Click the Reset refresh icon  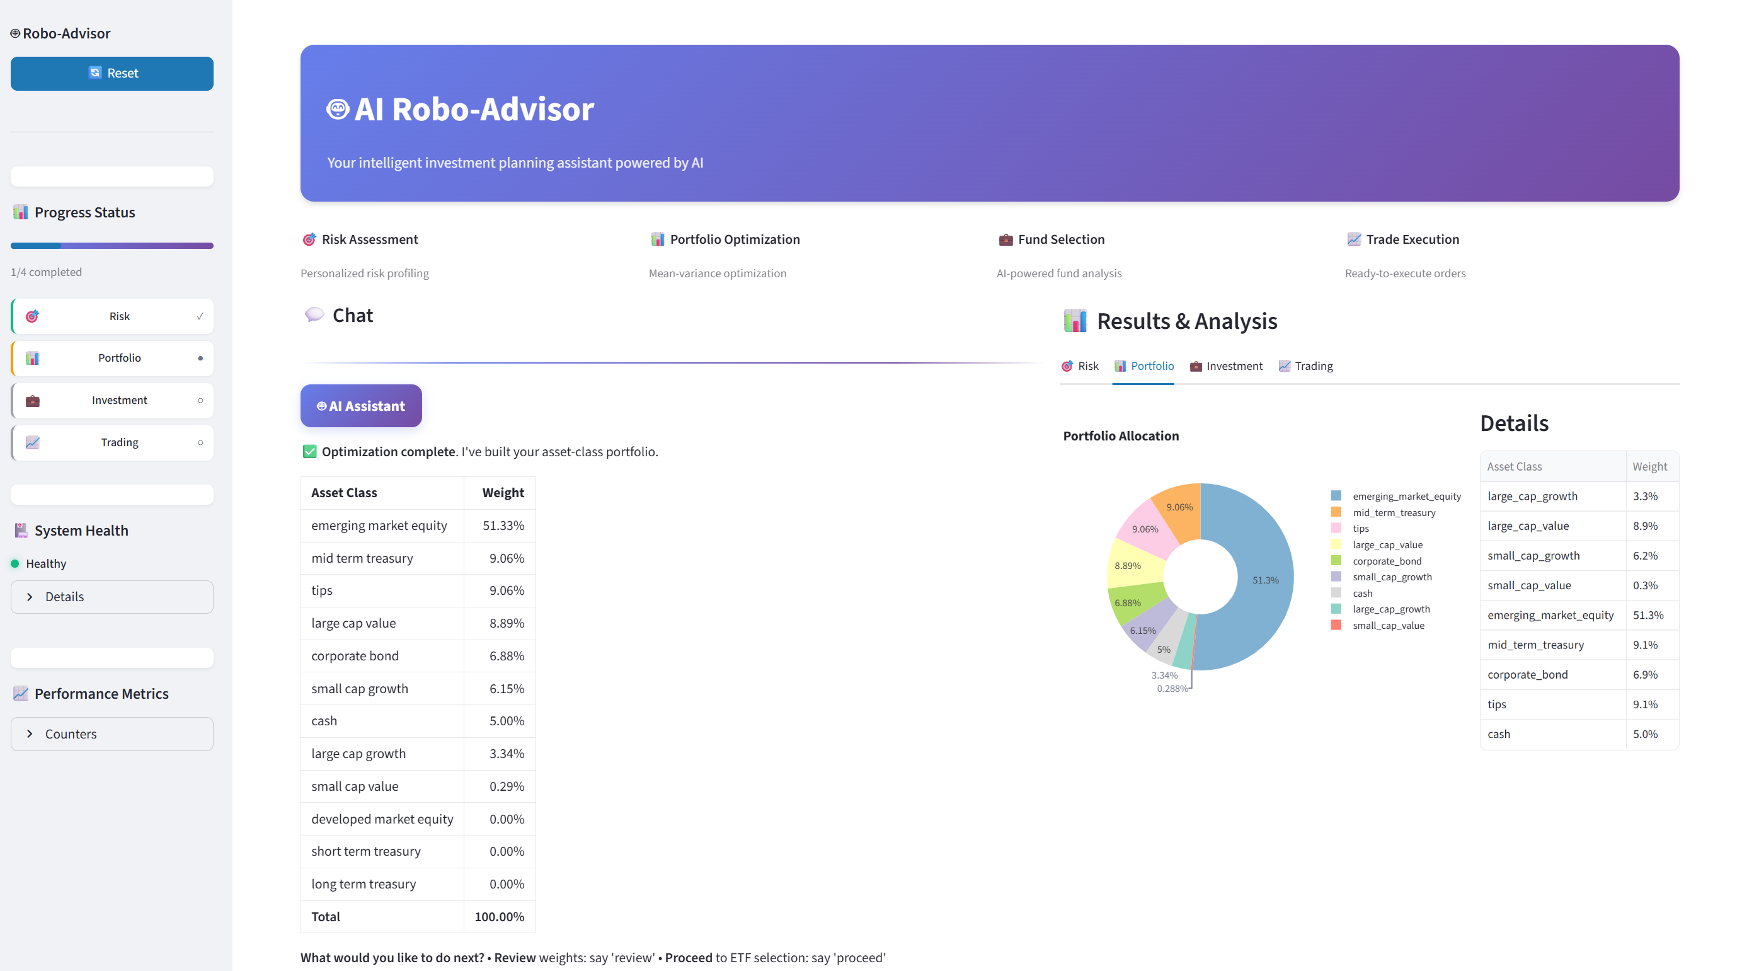click(95, 73)
